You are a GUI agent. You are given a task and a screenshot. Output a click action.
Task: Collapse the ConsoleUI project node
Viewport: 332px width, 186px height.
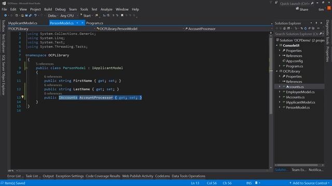tap(276, 45)
